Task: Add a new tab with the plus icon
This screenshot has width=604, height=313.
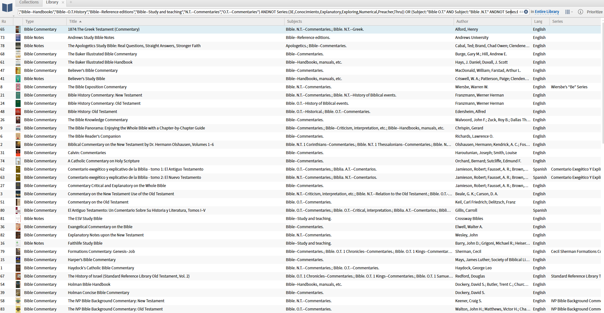Action: [71, 2]
